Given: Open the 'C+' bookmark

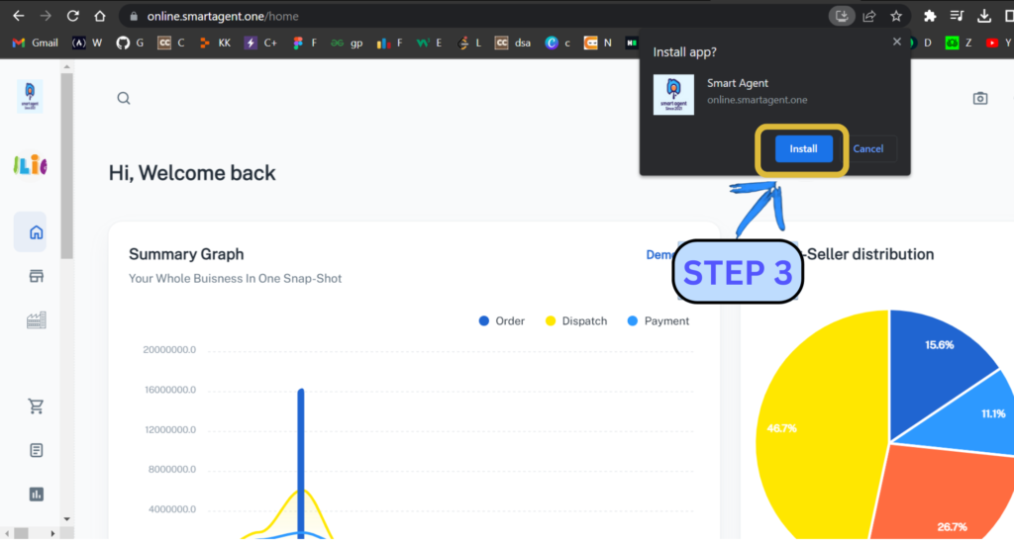Looking at the screenshot, I should (260, 43).
